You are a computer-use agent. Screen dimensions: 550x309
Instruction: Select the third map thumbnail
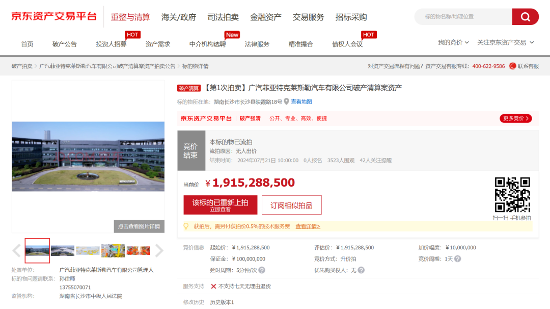point(88,250)
